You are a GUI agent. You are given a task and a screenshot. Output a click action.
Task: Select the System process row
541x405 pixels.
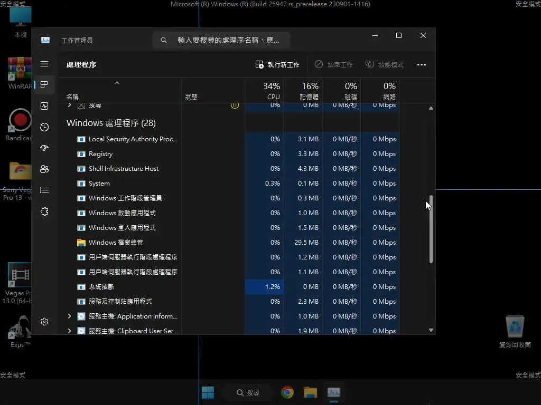[x=229, y=184]
